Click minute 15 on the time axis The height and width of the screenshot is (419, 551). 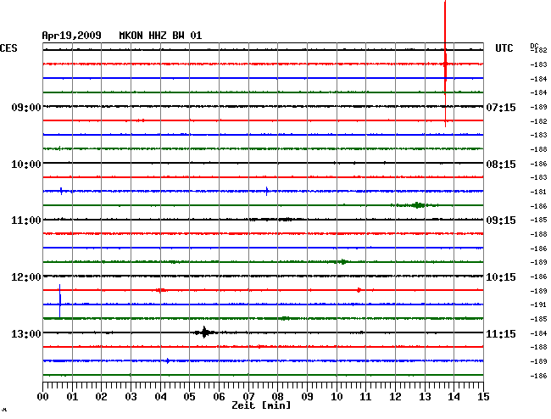tap(483, 397)
